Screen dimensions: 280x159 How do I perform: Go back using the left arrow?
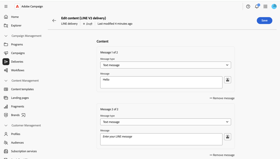coord(54,20)
